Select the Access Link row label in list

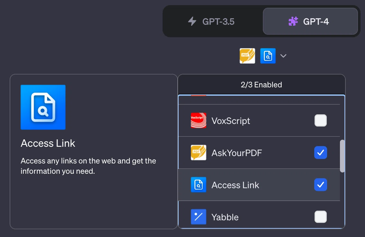235,185
